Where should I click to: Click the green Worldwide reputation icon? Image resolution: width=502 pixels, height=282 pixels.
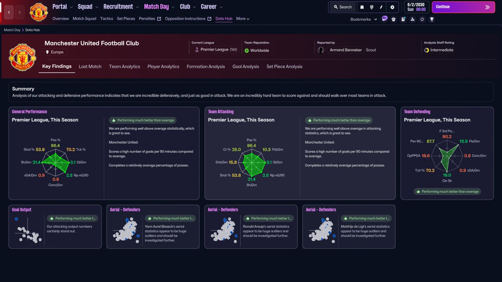pyautogui.click(x=247, y=51)
